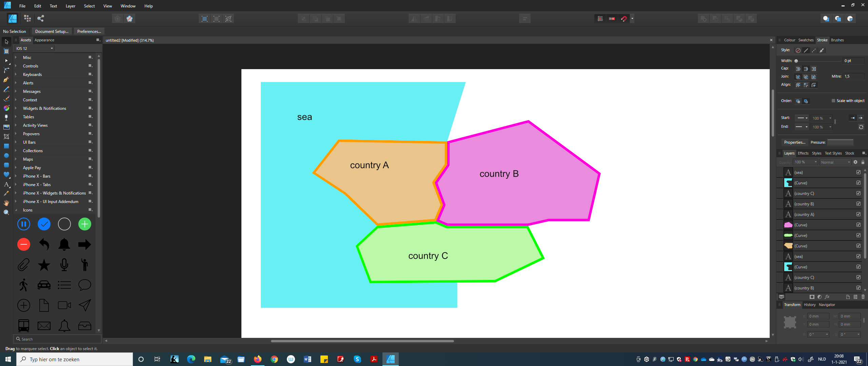Image resolution: width=868 pixels, height=366 pixels.
Task: Click the stroke Width 0 pt field
Action: pos(853,61)
